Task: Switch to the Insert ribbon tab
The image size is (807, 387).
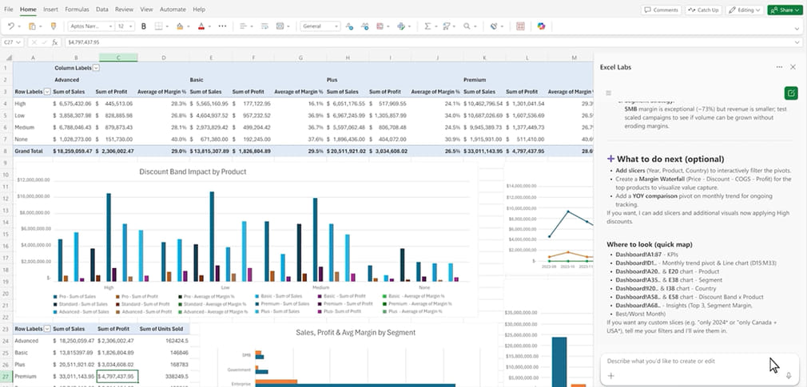Action: pyautogui.click(x=50, y=9)
